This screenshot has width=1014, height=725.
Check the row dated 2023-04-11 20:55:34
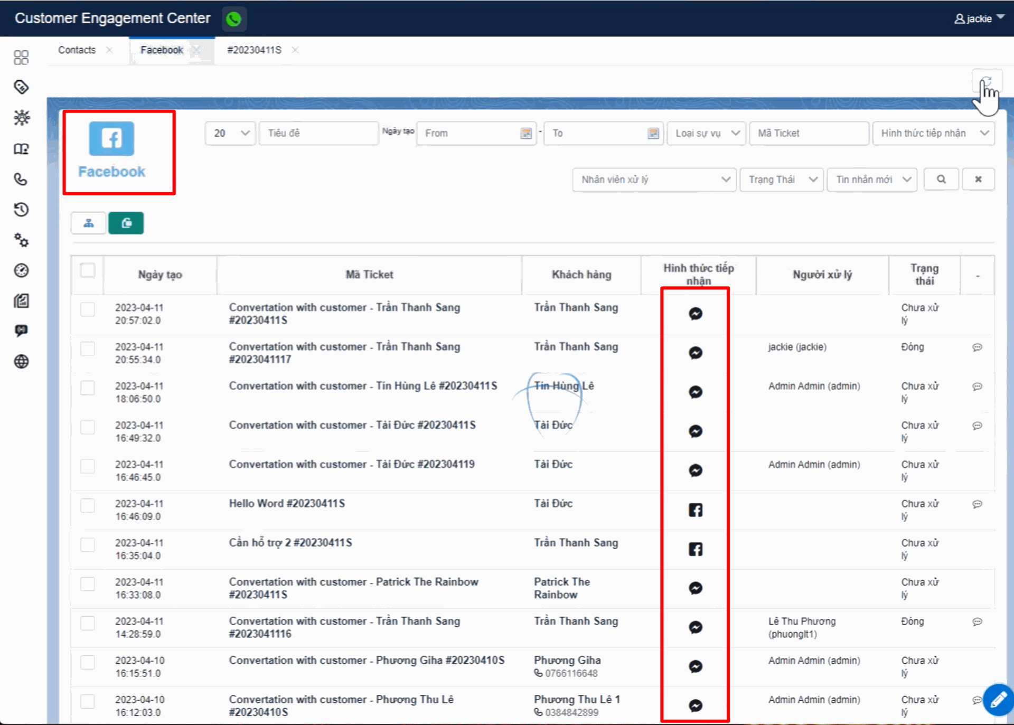88,349
